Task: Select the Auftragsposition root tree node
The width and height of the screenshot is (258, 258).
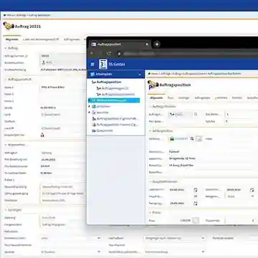Action: click(x=106, y=82)
